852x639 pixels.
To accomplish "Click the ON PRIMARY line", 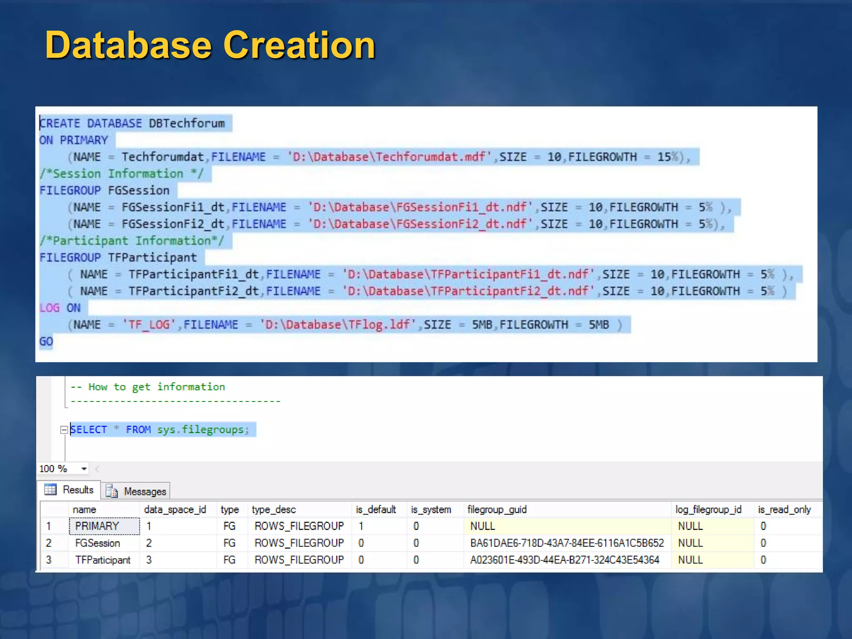I will coord(74,140).
